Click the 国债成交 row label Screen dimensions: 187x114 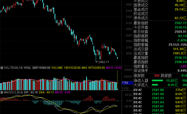click(141, 5)
